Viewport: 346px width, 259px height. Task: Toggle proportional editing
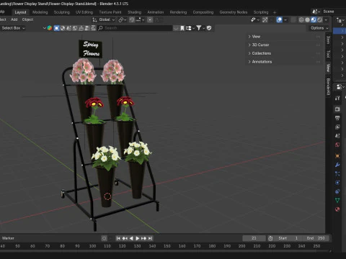pos(150,19)
